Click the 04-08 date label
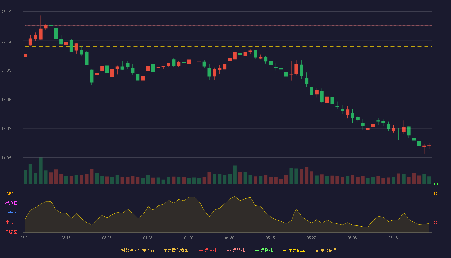The width and height of the screenshot is (451, 258). coord(148,238)
